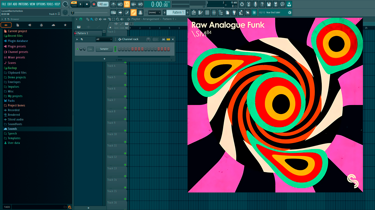Open the microphone one-click recording icon
The width and height of the screenshot is (375, 210).
tap(255, 4)
